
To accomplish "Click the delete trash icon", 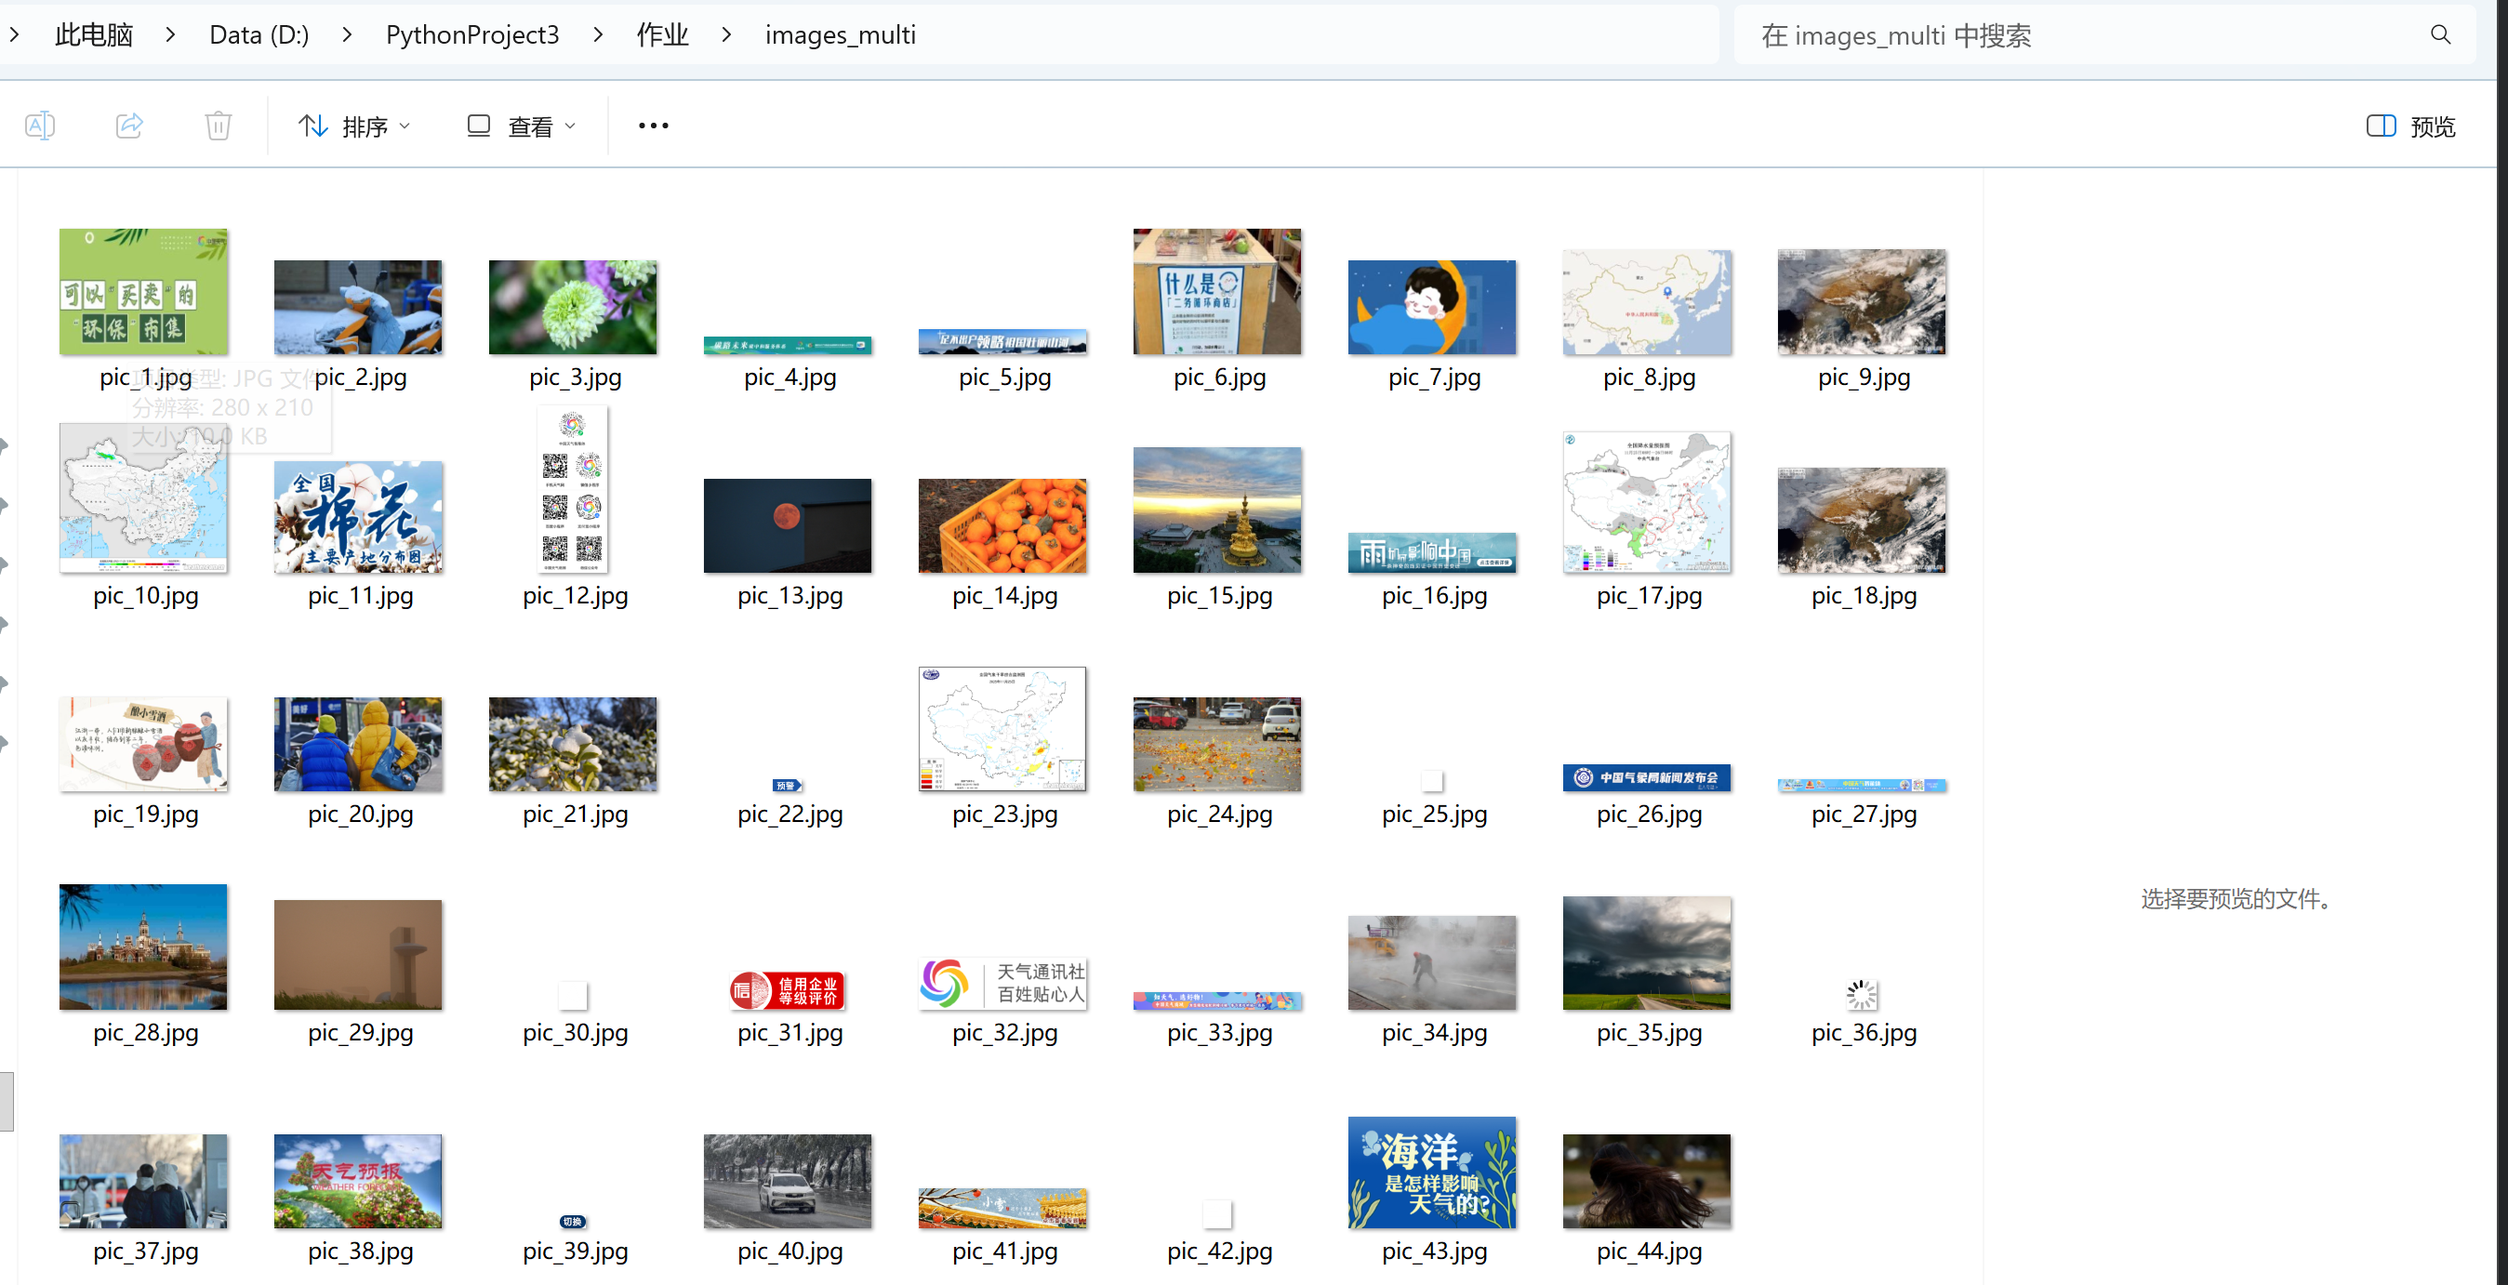I will (219, 126).
